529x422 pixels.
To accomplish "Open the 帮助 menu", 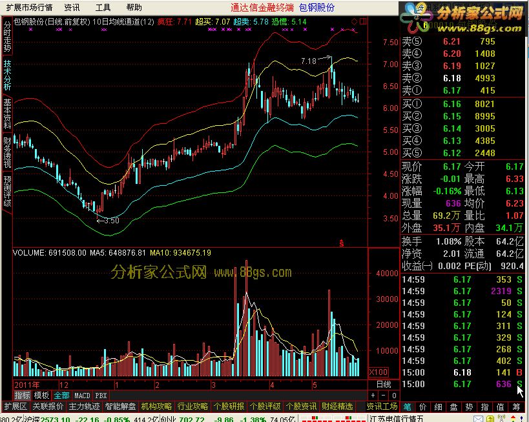I will pos(134,7).
